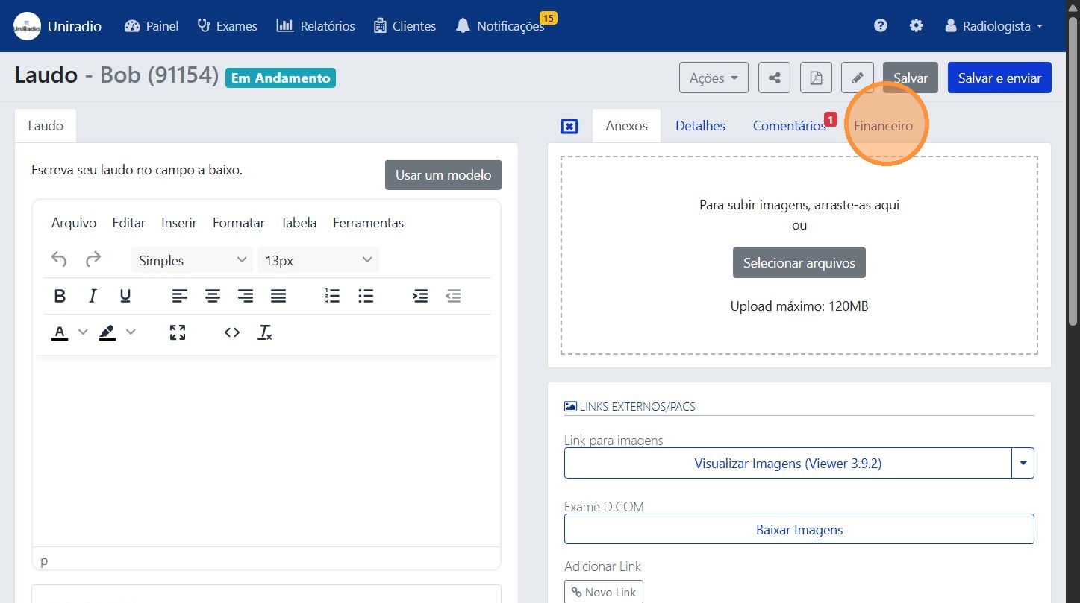Open settings gear in navbar
The image size is (1080, 603).
coord(916,25)
